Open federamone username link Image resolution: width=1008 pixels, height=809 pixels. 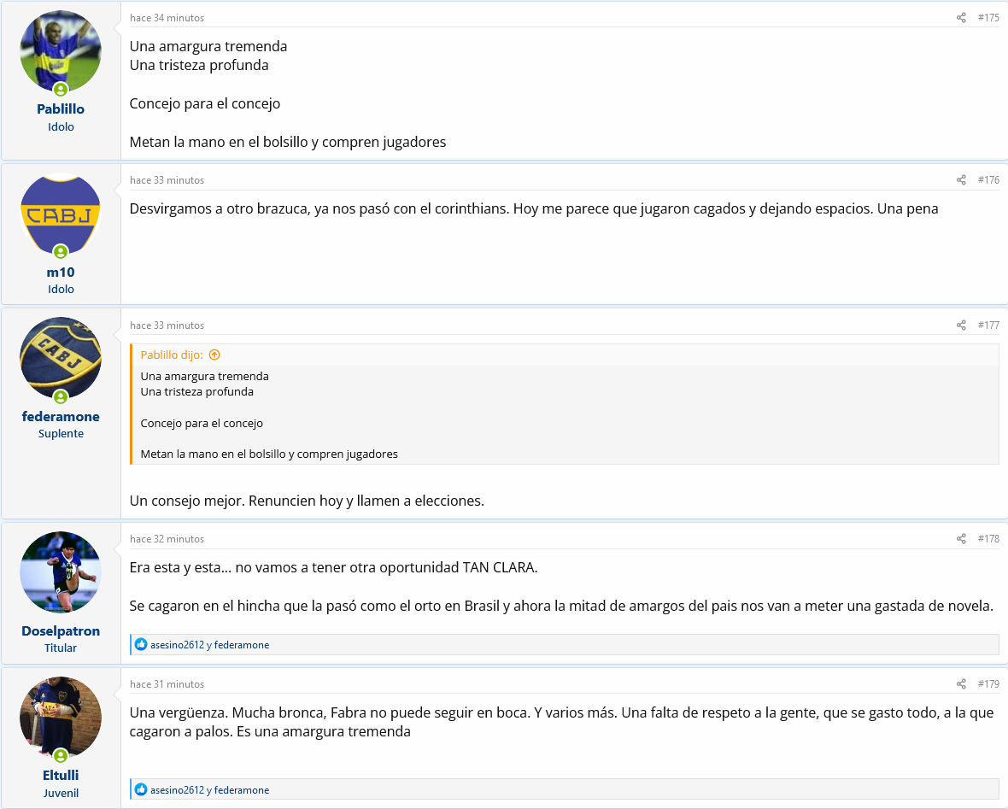tap(61, 417)
